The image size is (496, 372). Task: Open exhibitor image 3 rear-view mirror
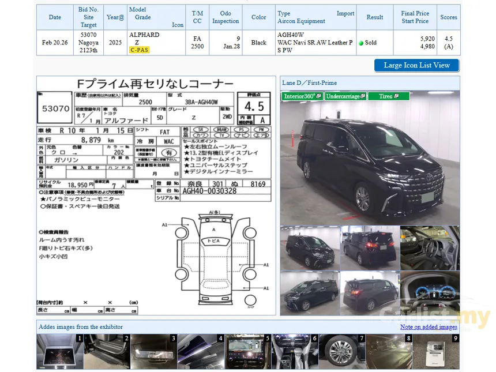click(153, 352)
